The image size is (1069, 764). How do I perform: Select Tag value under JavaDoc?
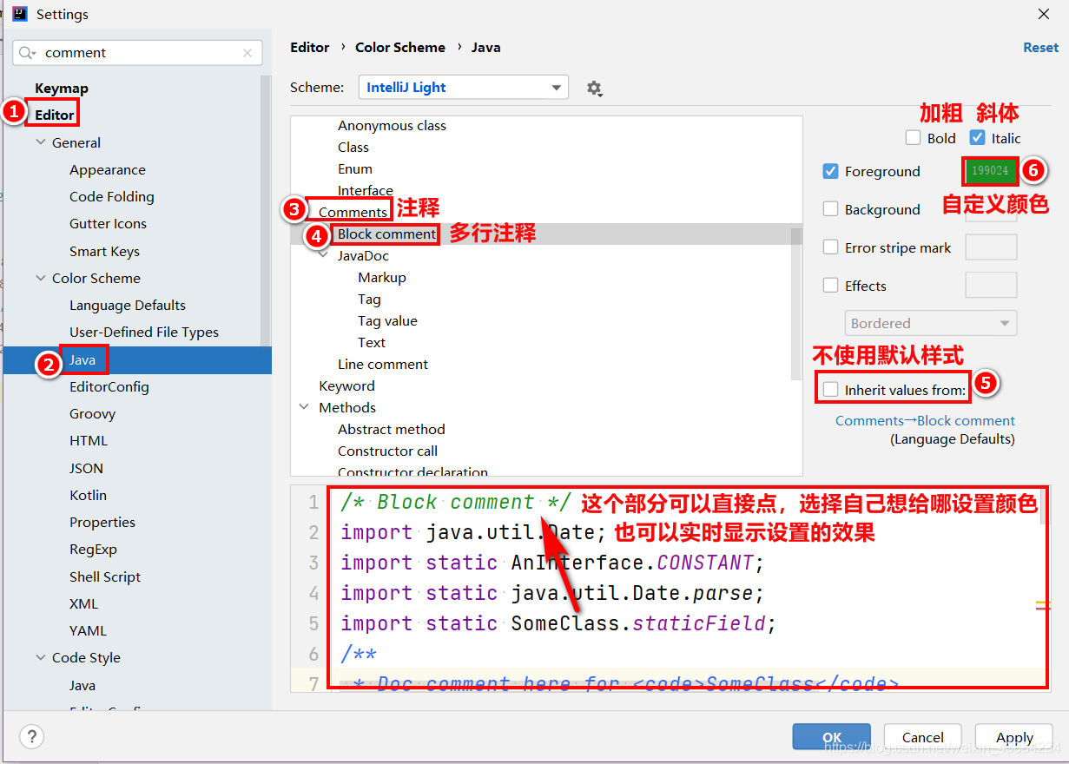387,320
